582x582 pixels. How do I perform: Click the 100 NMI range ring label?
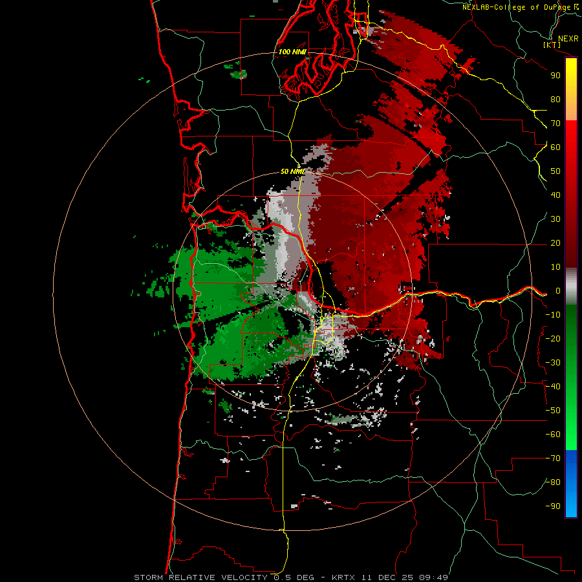point(292,52)
